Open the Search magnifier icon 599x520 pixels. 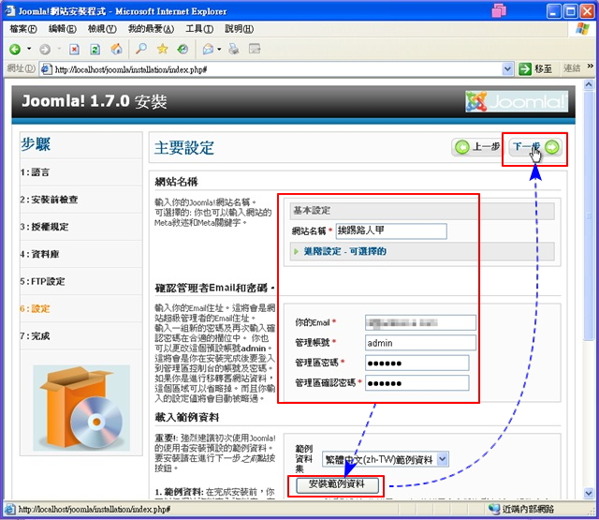coord(141,49)
